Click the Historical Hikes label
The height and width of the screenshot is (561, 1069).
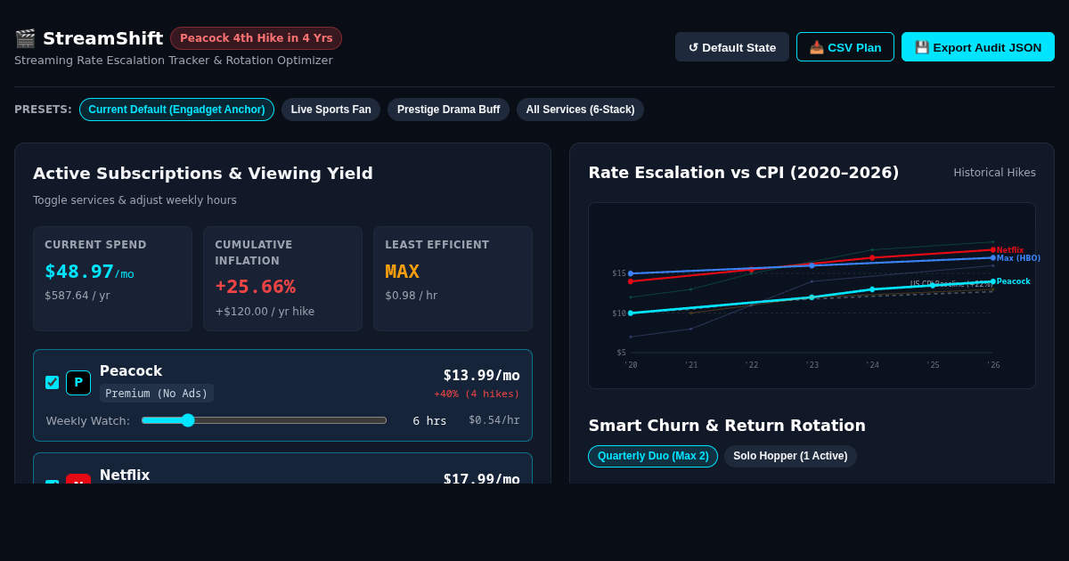point(994,173)
